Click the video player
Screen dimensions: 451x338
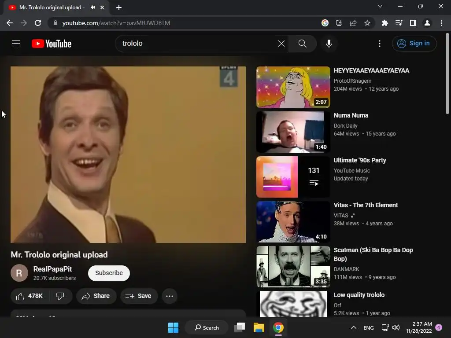(x=128, y=154)
